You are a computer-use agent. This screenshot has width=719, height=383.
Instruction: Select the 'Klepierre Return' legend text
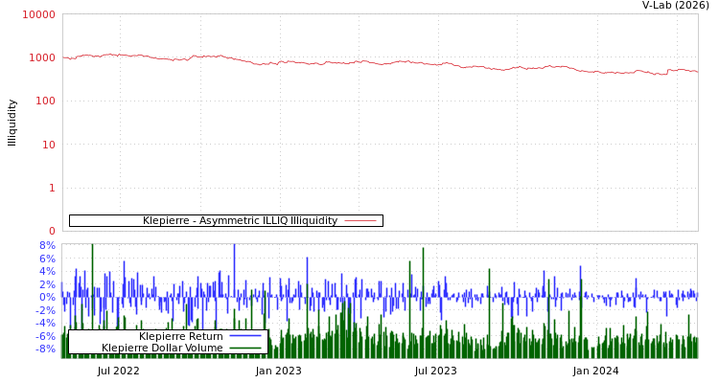coord(180,336)
